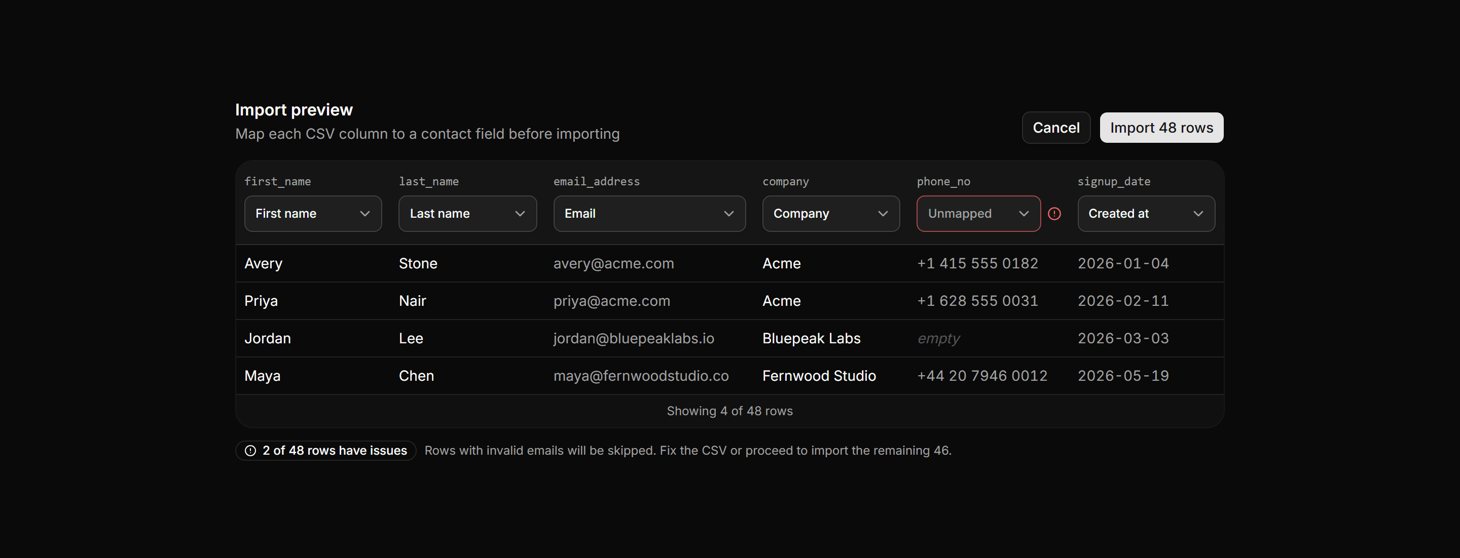The image size is (1460, 558).
Task: Click the 'Avery' first name cell
Action: click(x=263, y=264)
